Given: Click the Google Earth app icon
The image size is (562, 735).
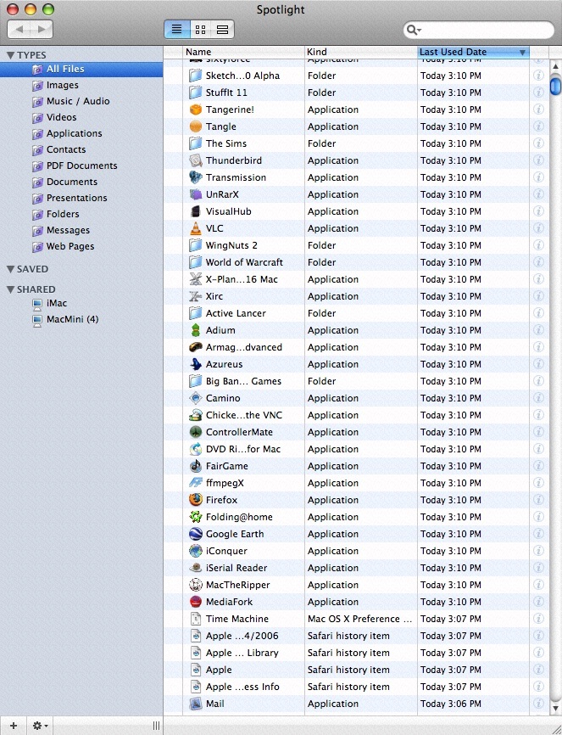Looking at the screenshot, I should [195, 534].
